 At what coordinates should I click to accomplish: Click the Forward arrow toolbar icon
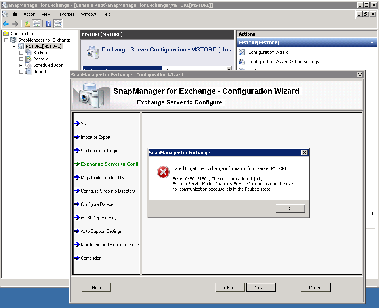click(x=15, y=24)
